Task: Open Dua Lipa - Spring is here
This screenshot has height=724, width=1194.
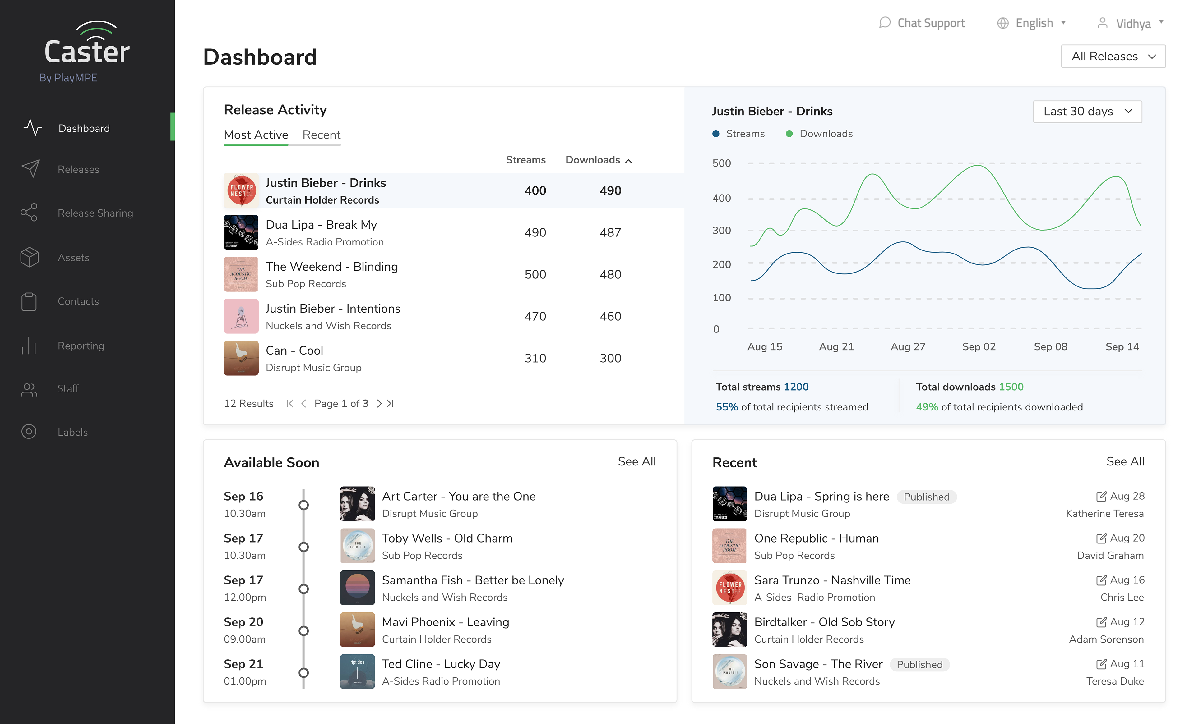Action: coord(822,496)
